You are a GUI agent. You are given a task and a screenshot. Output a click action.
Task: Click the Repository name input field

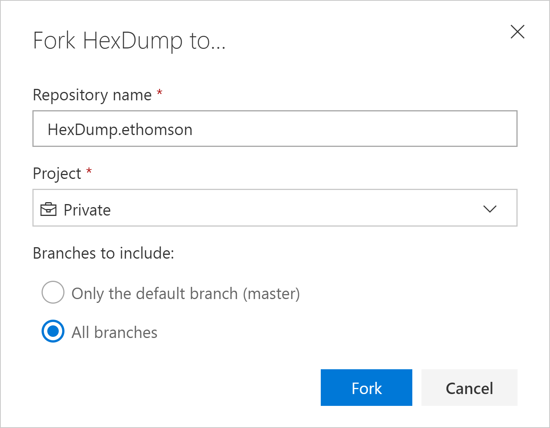(275, 129)
